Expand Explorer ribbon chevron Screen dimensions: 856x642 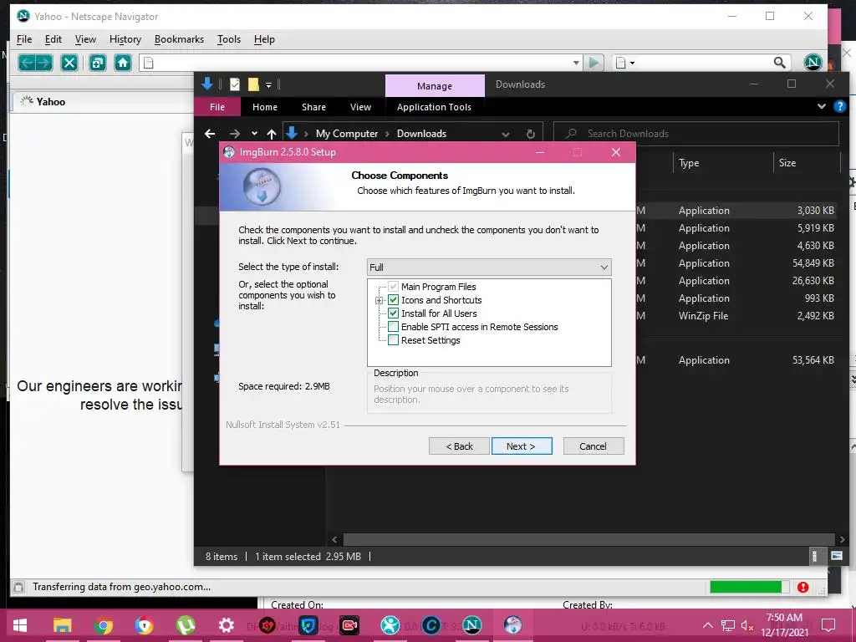coord(821,106)
